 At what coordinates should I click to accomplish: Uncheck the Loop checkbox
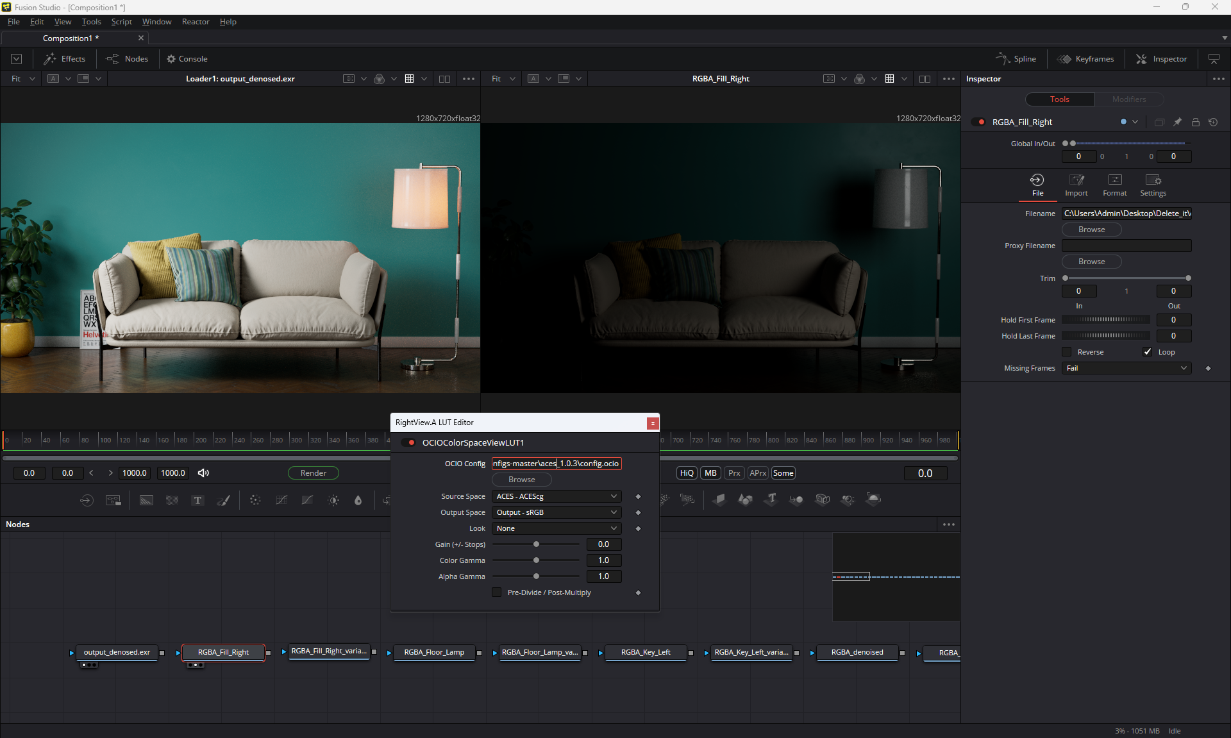(x=1148, y=352)
